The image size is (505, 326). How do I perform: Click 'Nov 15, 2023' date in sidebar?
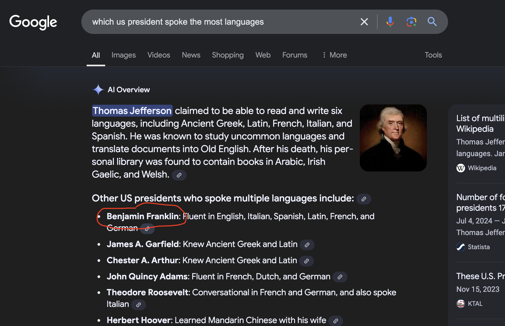pos(478,289)
